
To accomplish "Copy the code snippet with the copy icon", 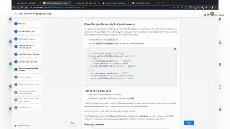I will pyautogui.click(x=175, y=49).
